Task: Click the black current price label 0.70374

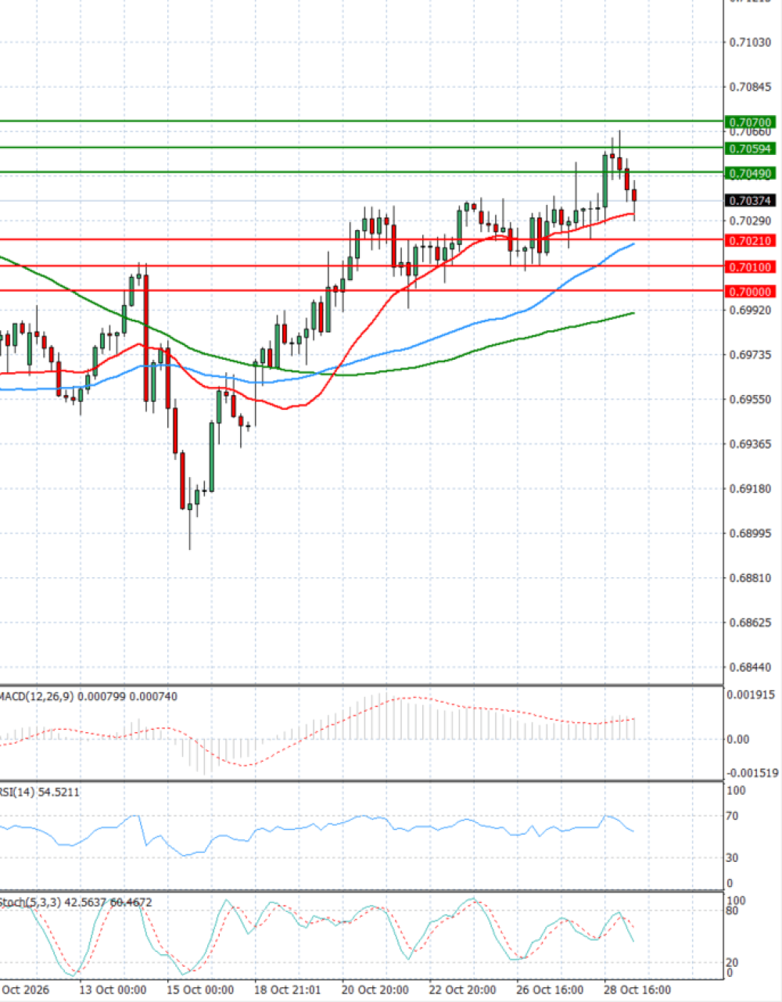Action: (750, 201)
